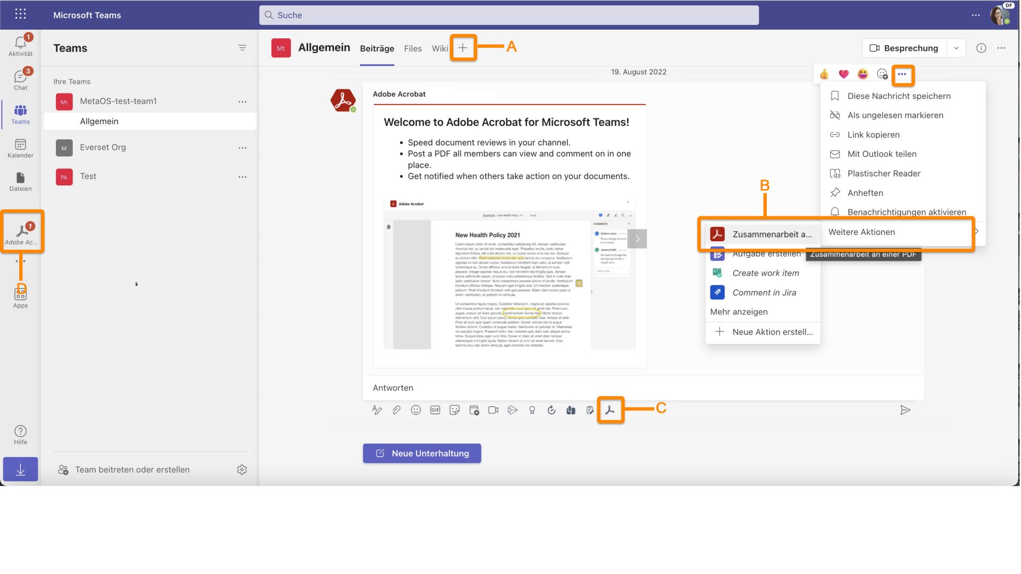Click the Teams icon in left navigation

coord(20,114)
